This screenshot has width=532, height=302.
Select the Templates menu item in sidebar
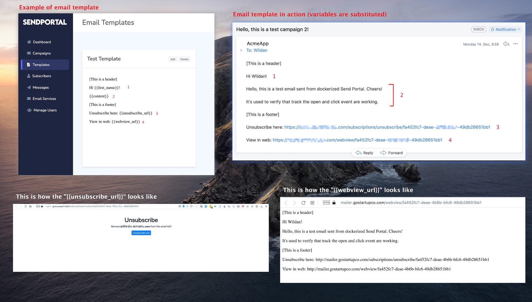click(x=41, y=64)
